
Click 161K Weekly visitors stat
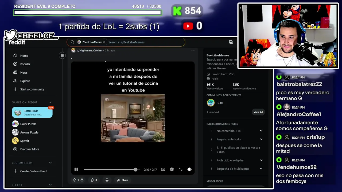(x=215, y=86)
